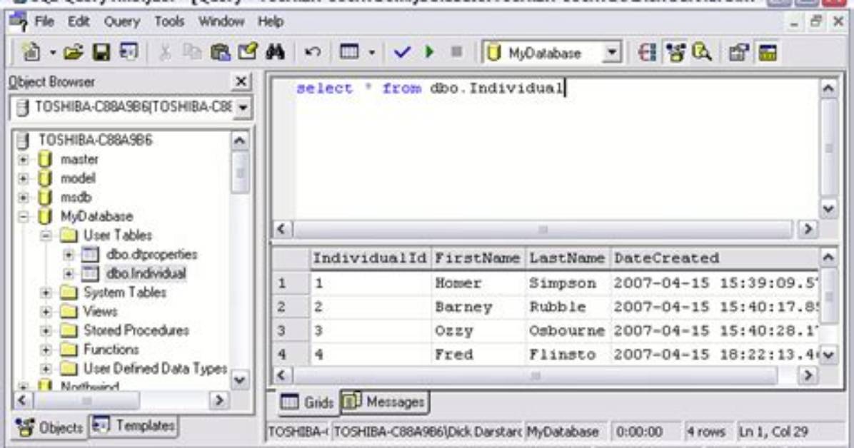The width and height of the screenshot is (854, 448).
Task: Open the MyDatabase selector dropdown
Action: coord(612,53)
